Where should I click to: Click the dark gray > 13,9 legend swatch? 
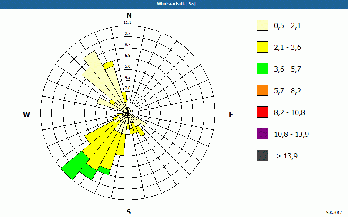262,155
